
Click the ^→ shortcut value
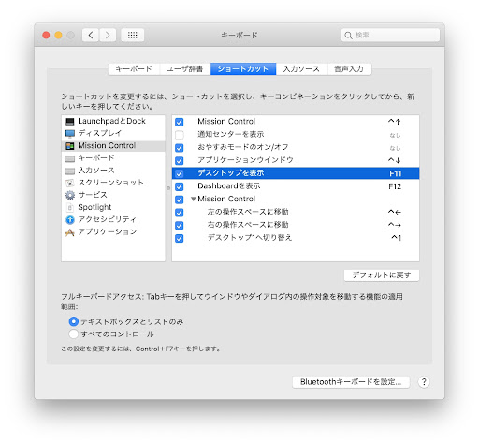[395, 225]
